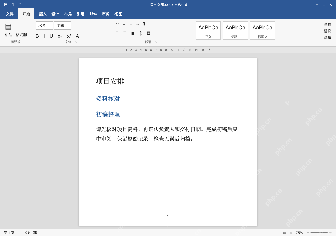Adjust the zoom slider in status bar
This screenshot has width=336, height=236.
point(319,233)
